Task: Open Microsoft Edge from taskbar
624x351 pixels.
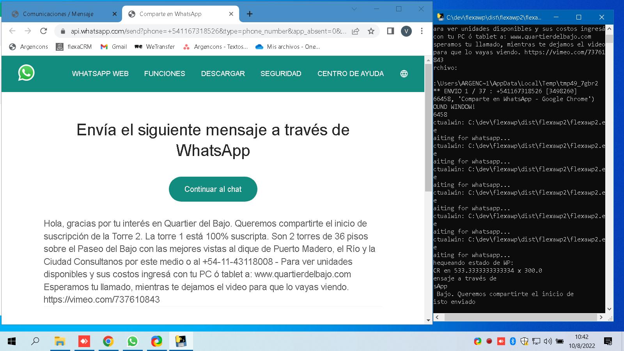Action: pyautogui.click(x=156, y=342)
